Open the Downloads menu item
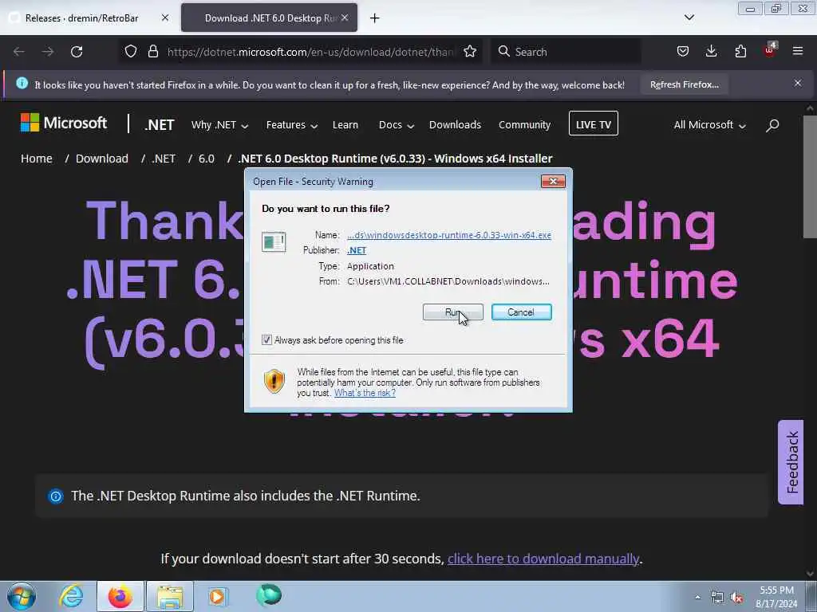 coord(455,125)
